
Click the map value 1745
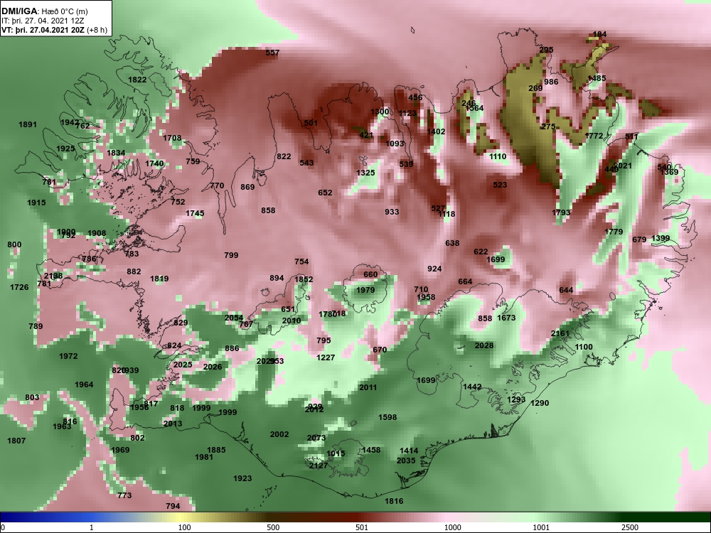pos(195,213)
